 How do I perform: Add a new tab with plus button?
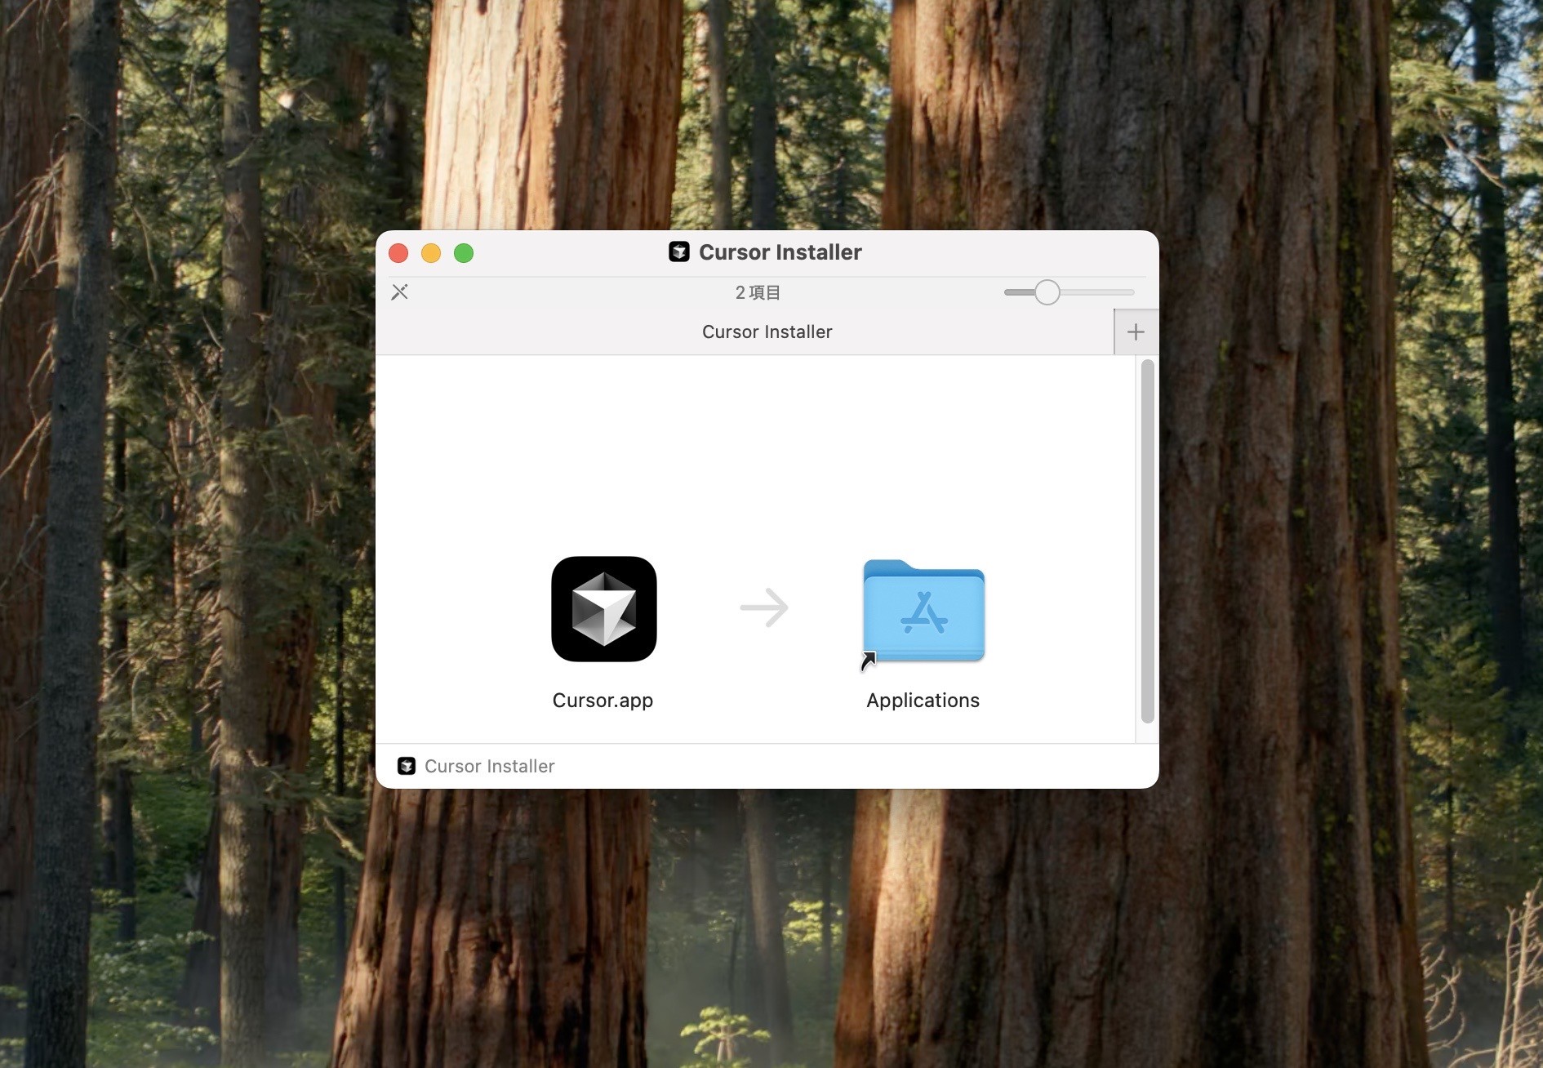[x=1136, y=332]
